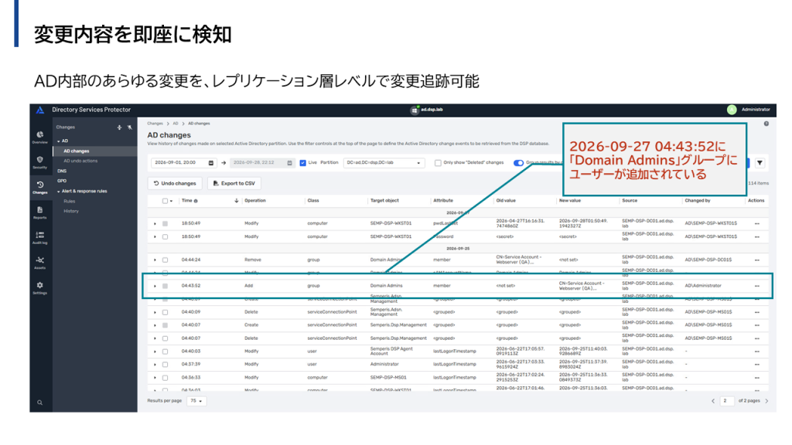Click the AD breadcrumb link
Viewport: 792px width, 445px height.
point(176,124)
